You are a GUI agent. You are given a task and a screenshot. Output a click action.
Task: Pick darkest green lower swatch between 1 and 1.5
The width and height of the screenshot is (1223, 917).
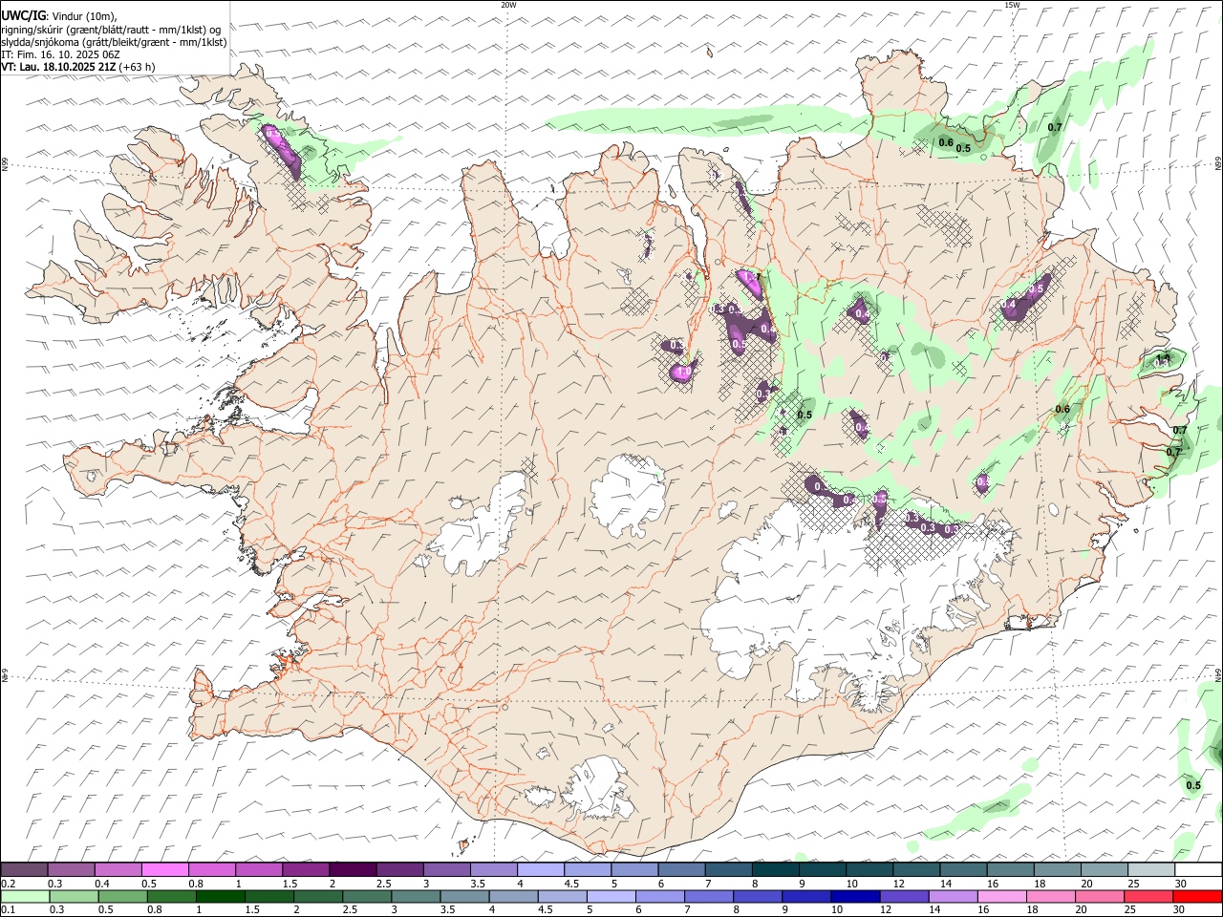coord(220,896)
